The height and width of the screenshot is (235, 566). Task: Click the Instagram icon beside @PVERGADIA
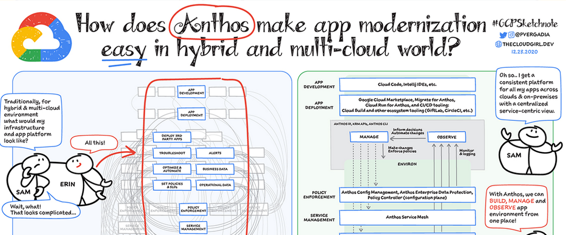tap(511, 35)
